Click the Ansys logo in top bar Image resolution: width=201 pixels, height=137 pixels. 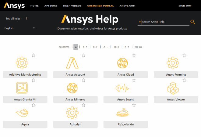click(14, 6)
